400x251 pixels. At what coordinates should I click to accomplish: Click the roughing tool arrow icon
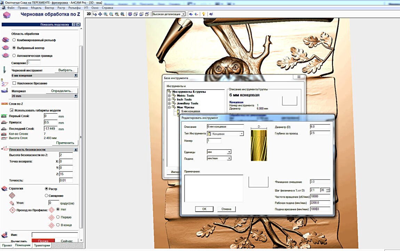(4, 70)
